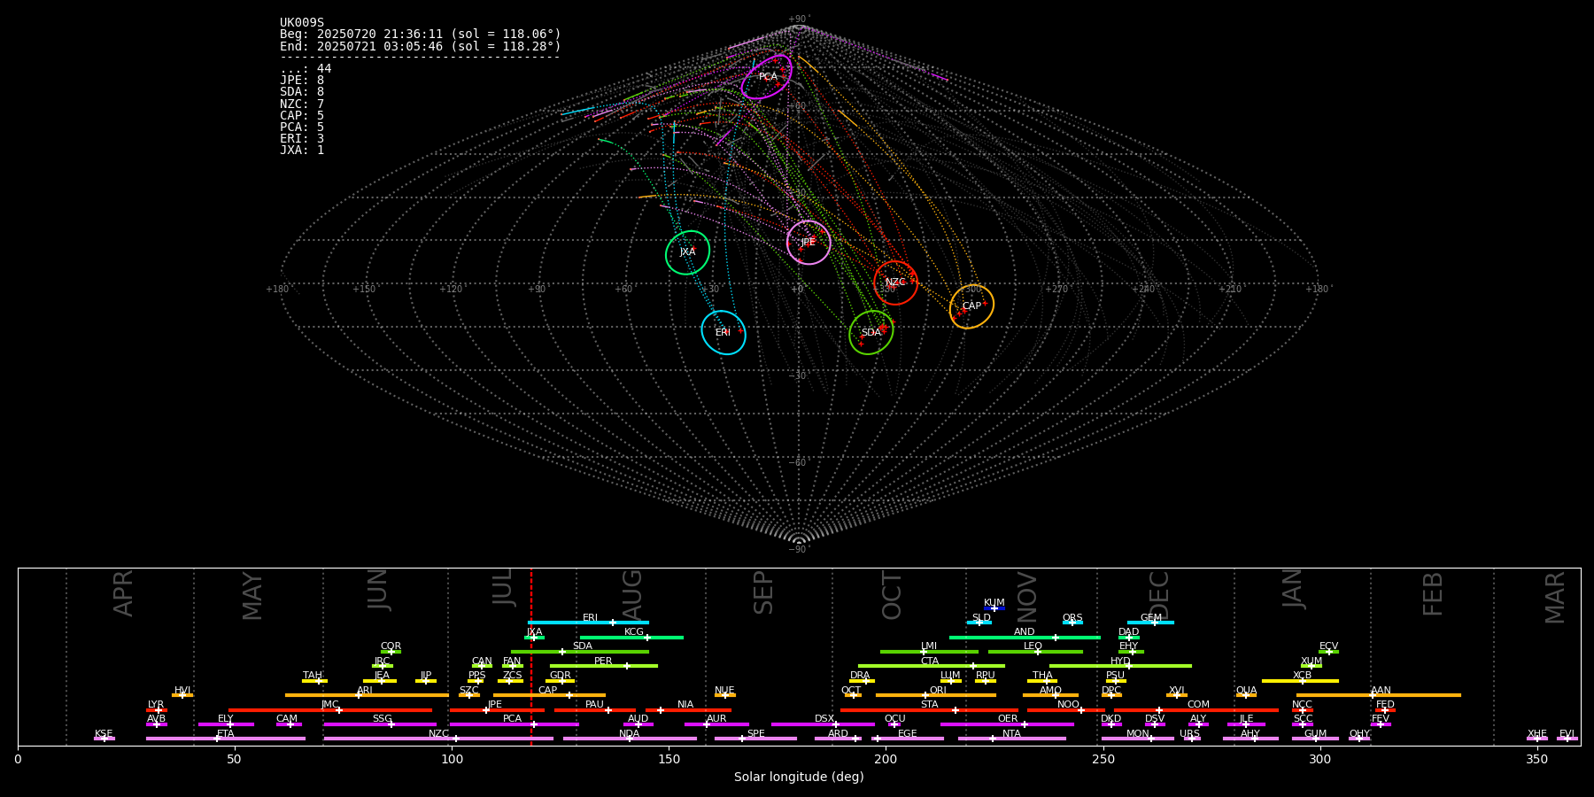Select the pink JPE radiant circle on sky map

coord(809,243)
